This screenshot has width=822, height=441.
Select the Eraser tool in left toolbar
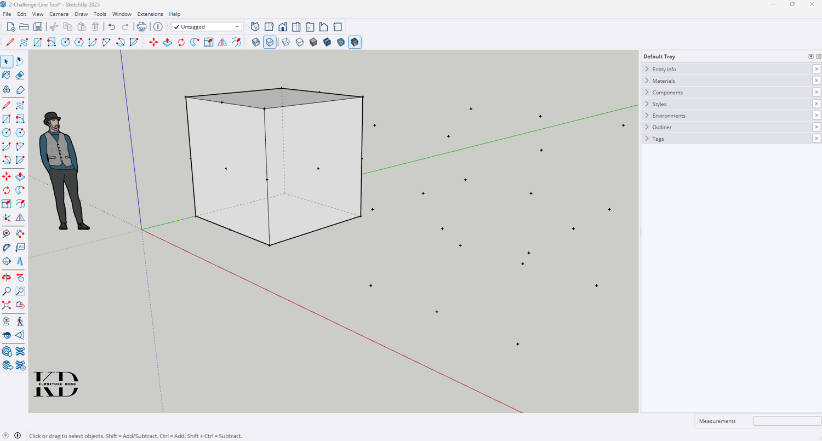[20, 75]
